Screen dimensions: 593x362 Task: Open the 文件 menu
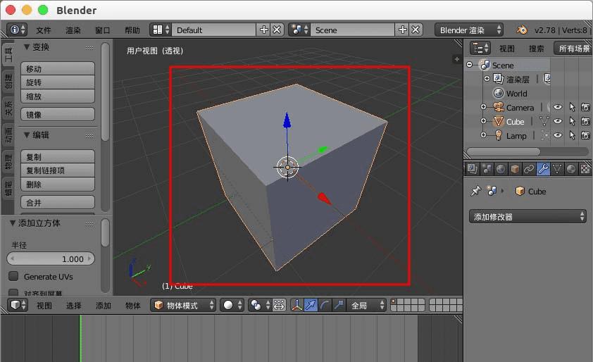44,30
